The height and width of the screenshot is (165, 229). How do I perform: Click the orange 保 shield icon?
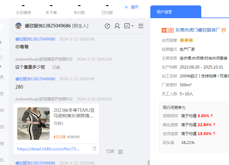pos(224,30)
